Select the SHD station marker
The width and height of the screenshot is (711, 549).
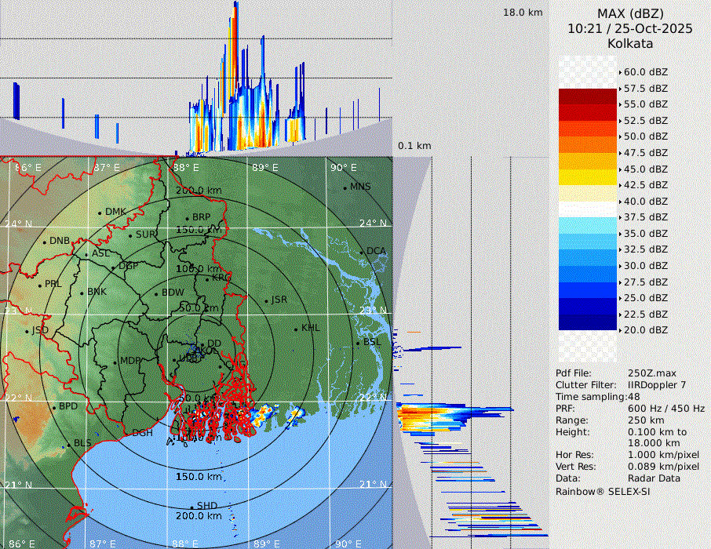coord(191,506)
